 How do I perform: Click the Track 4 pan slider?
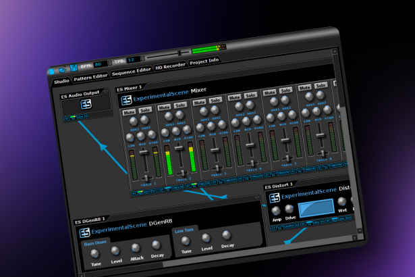click(x=252, y=163)
